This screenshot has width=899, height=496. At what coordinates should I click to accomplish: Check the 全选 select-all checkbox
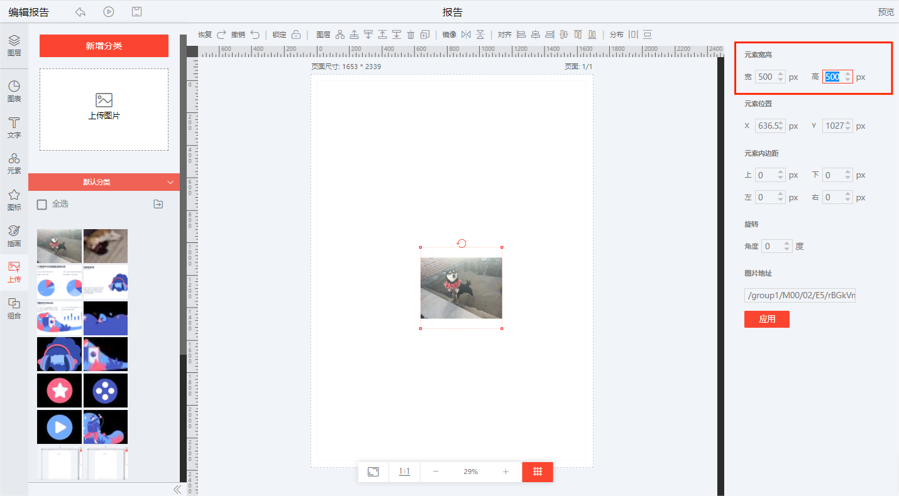point(42,204)
